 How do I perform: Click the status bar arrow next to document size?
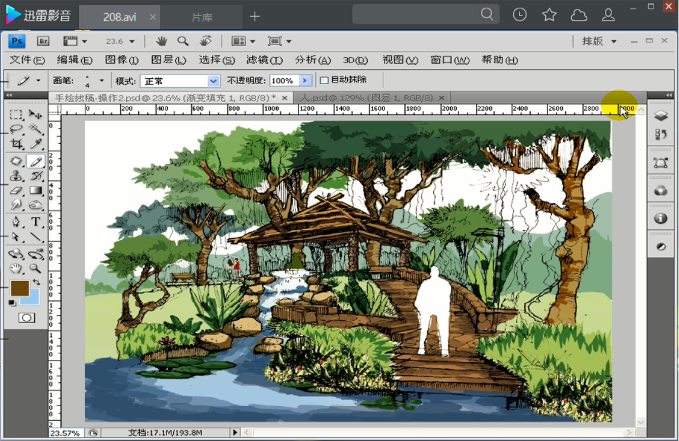pos(235,433)
